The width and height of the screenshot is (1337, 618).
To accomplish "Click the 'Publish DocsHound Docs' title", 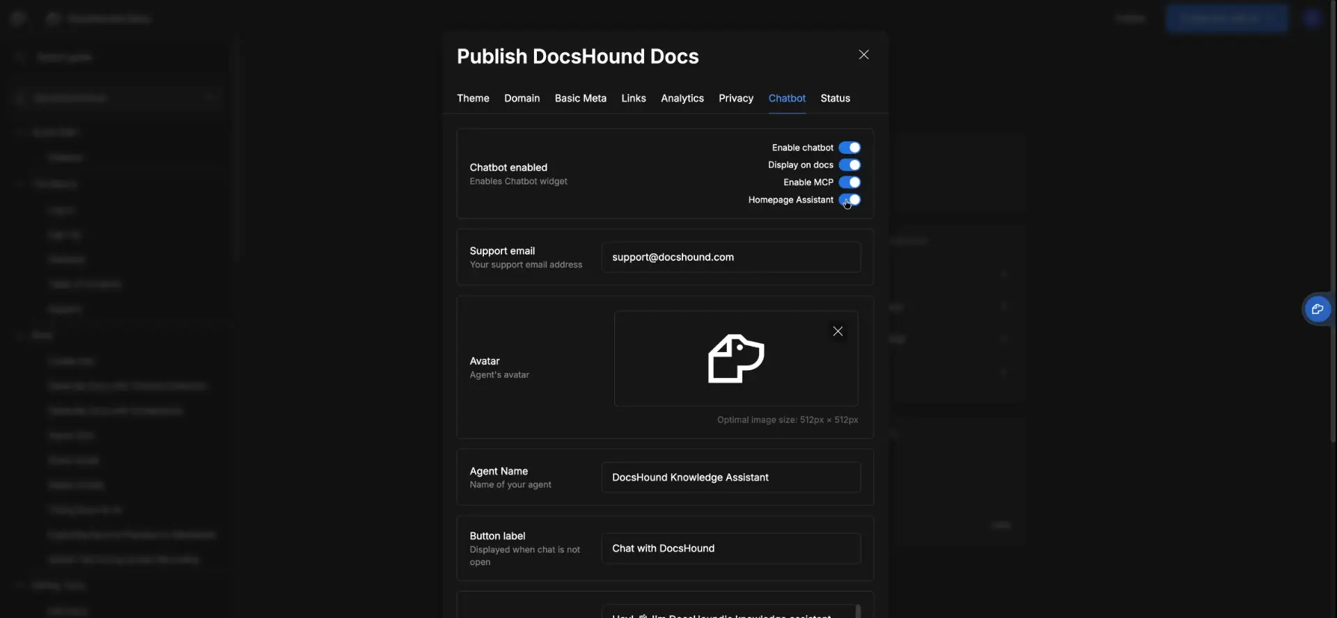I will 577,56.
